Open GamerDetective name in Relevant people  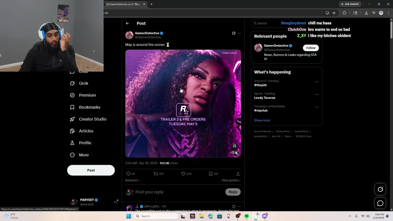pos(276,46)
